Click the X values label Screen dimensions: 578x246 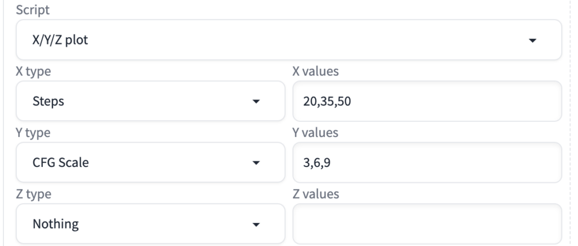click(315, 72)
